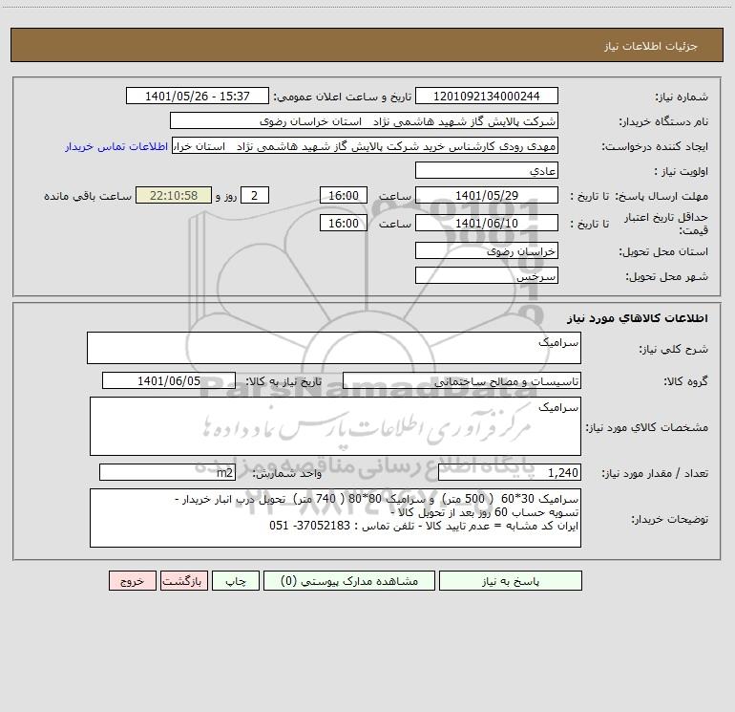735x712 pixels.
Task: Click the price validity date 1401/06/10 field
Action: pos(487,223)
